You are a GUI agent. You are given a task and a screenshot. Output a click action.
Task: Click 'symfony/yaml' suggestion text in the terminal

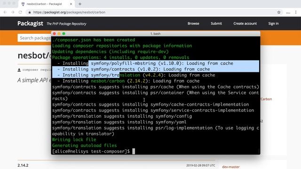(171, 122)
